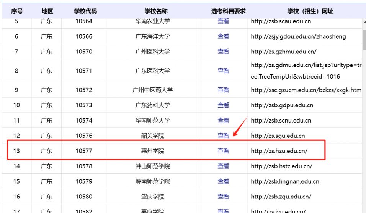Viewport: 366px width, 213px height.
Task: Open 查看 link for 惠州学院
Action: [223, 151]
